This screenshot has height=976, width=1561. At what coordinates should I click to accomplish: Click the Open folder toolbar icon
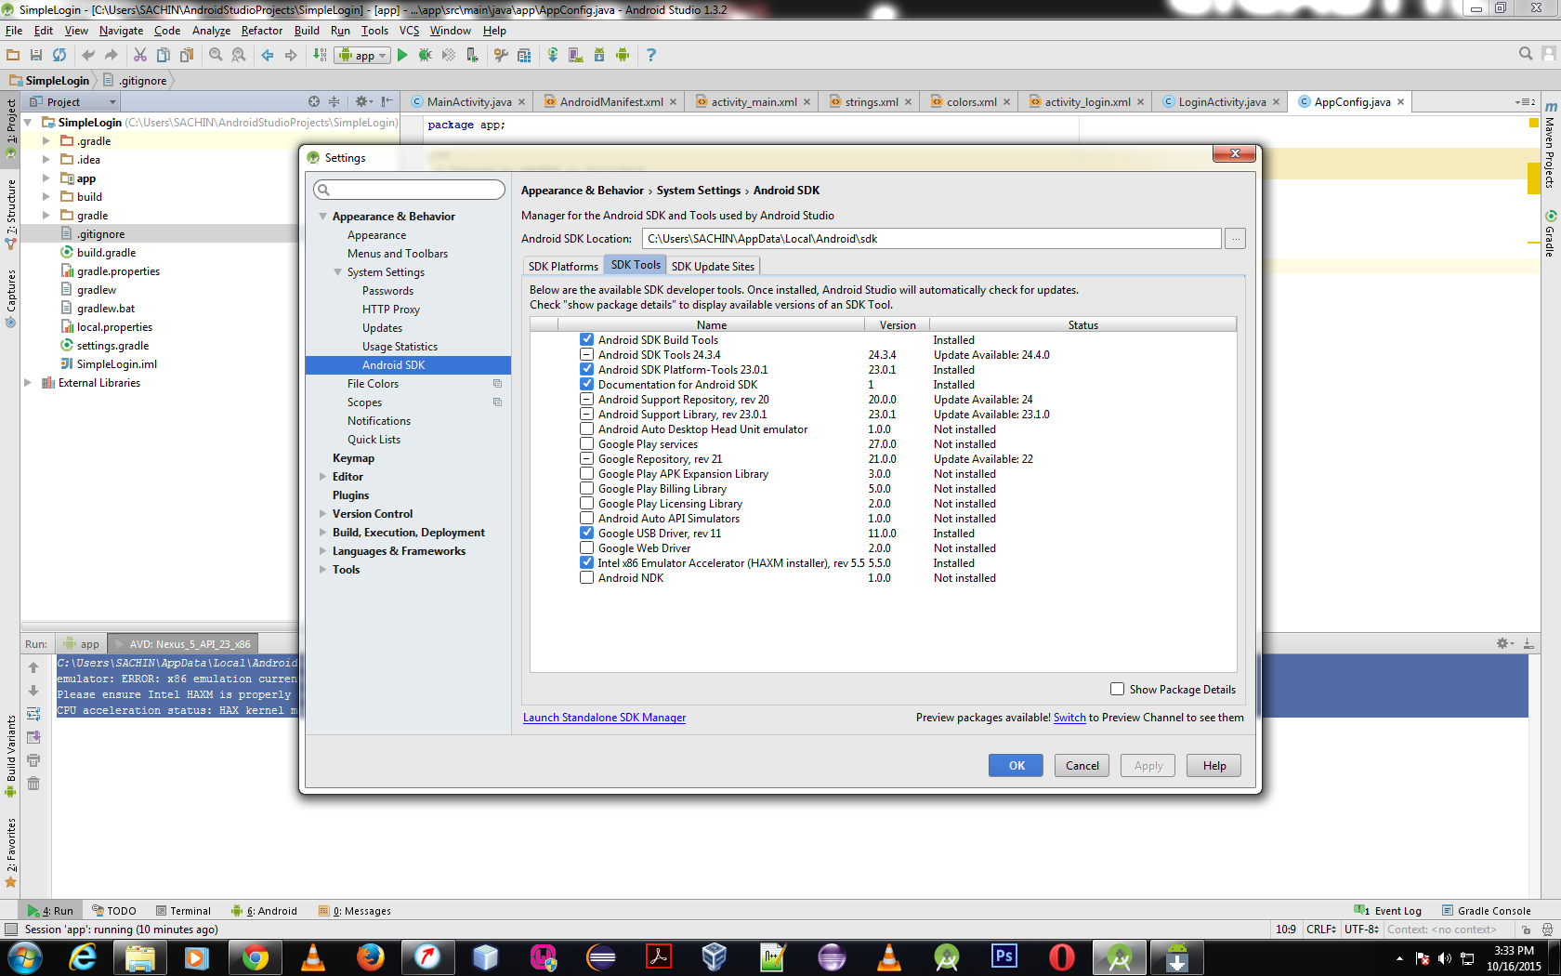pos(13,55)
